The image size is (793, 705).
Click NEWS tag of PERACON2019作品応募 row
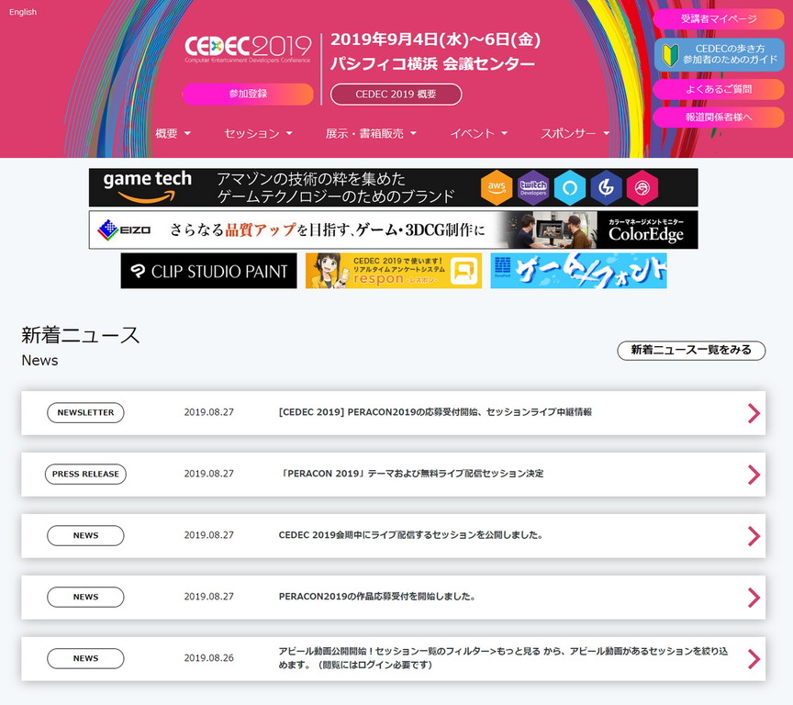(x=85, y=597)
